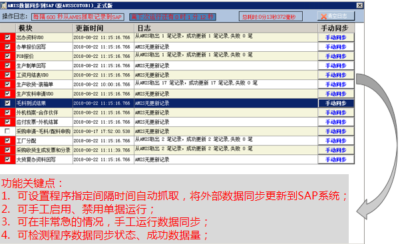
Task: Run 手动同步 for 采购收货生成发票和分录
Action: (336, 150)
